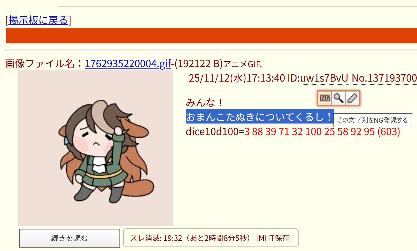Click poster ID uw1s7BvU
Viewport: 417px width, 251px height.
pos(324,78)
